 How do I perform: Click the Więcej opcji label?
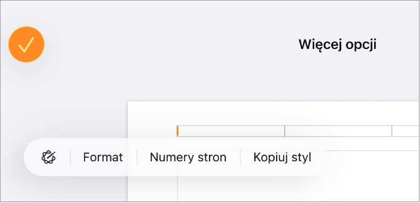(x=337, y=44)
